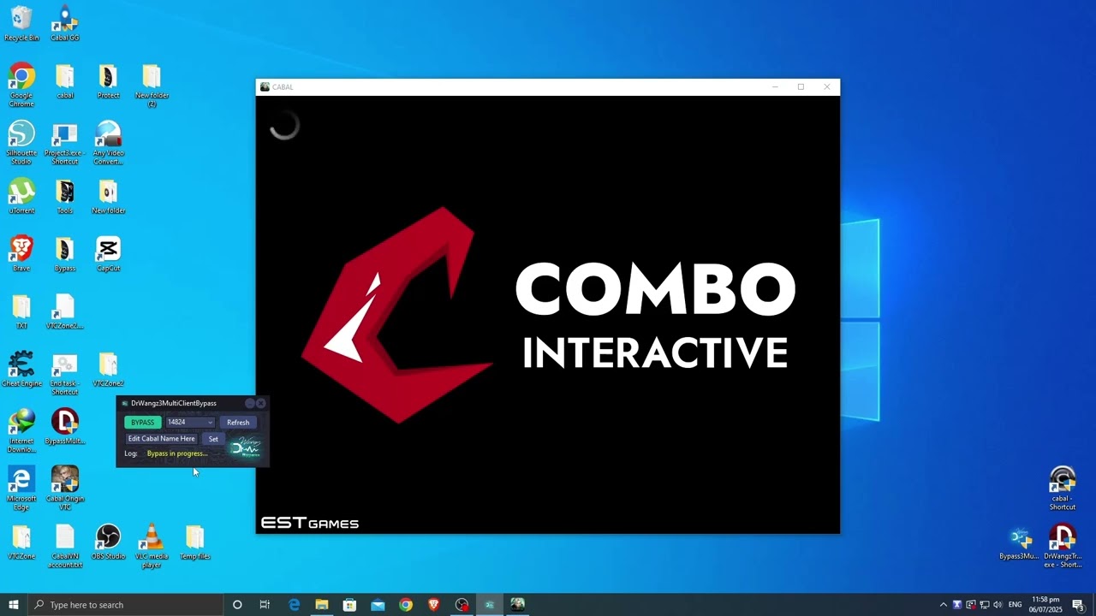Open the Tools desktop icon

[x=65, y=196]
